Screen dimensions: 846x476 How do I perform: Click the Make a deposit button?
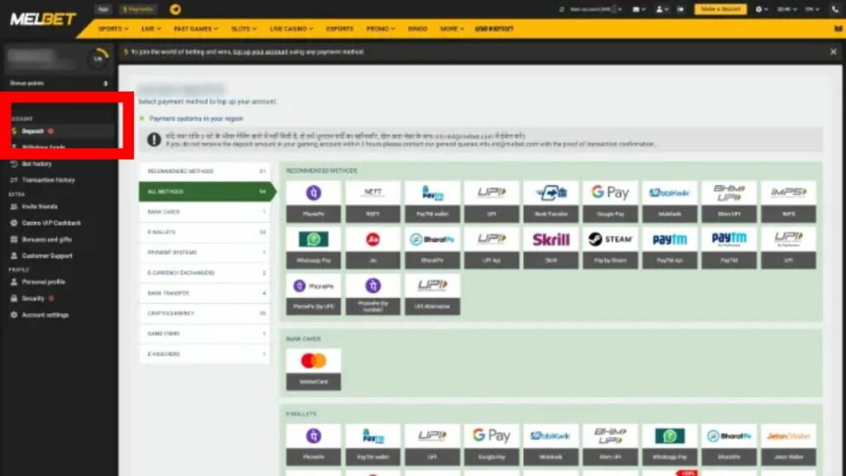click(720, 9)
